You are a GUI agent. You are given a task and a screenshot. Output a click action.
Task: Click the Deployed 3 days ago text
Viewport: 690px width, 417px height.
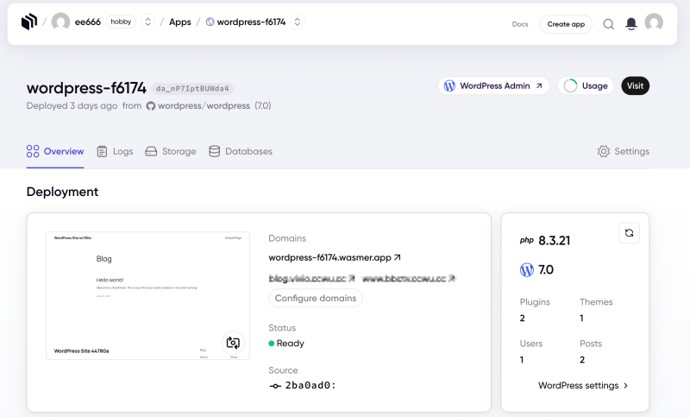(x=72, y=105)
